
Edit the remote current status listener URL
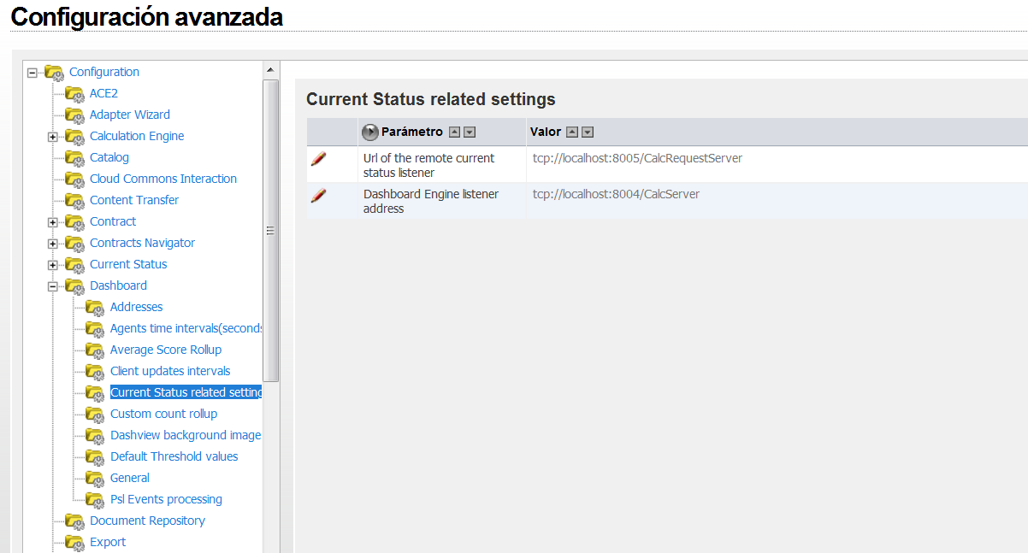pos(318,159)
